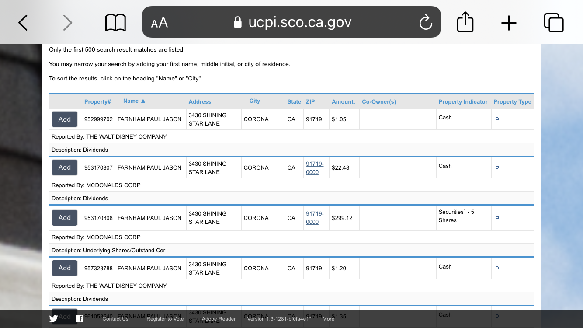Viewport: 583px width, 328px height.
Task: Sort results by Name column heading
Action: [134, 101]
